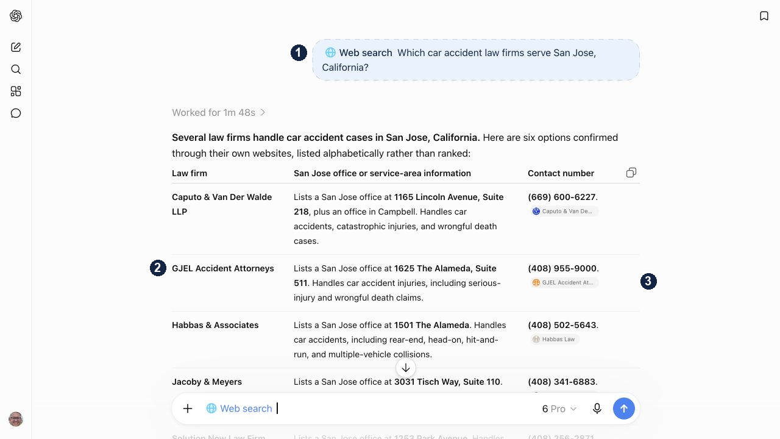Click 'GJEL Accident Attorneys' firm name
Image resolution: width=780 pixels, height=439 pixels.
coord(223,268)
